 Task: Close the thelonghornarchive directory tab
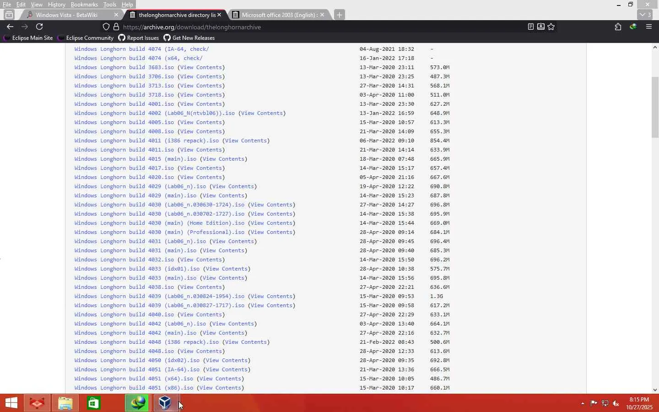point(219,15)
